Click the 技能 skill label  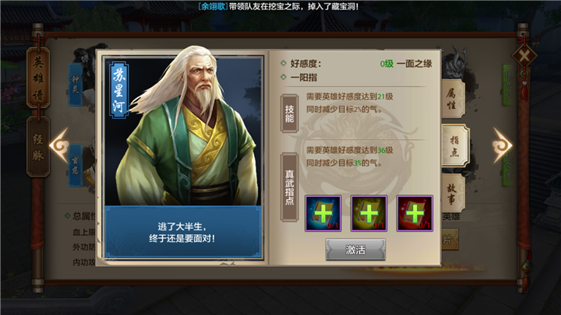tap(289, 114)
